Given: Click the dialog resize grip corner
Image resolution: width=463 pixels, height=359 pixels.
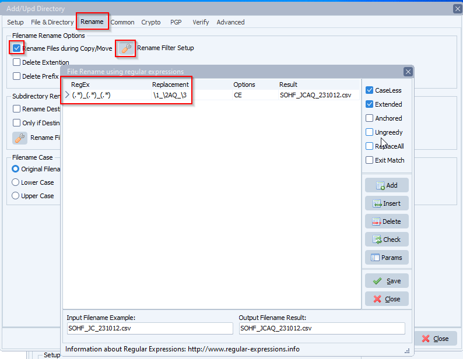Looking at the screenshot, I should [407, 351].
